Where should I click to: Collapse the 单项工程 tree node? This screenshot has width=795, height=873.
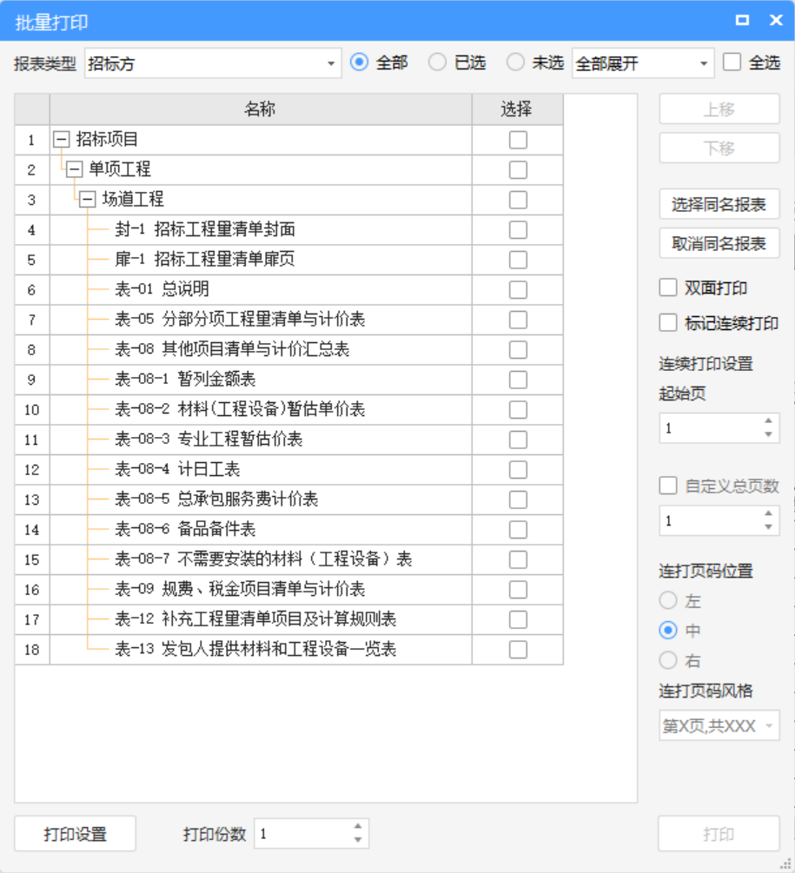tap(74, 169)
